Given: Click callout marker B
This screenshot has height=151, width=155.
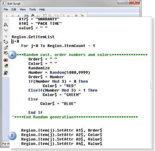Looking at the screenshot, I should [x=12, y=135].
